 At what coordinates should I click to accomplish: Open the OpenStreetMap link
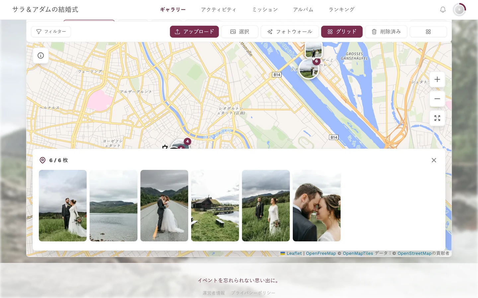tap(415, 253)
